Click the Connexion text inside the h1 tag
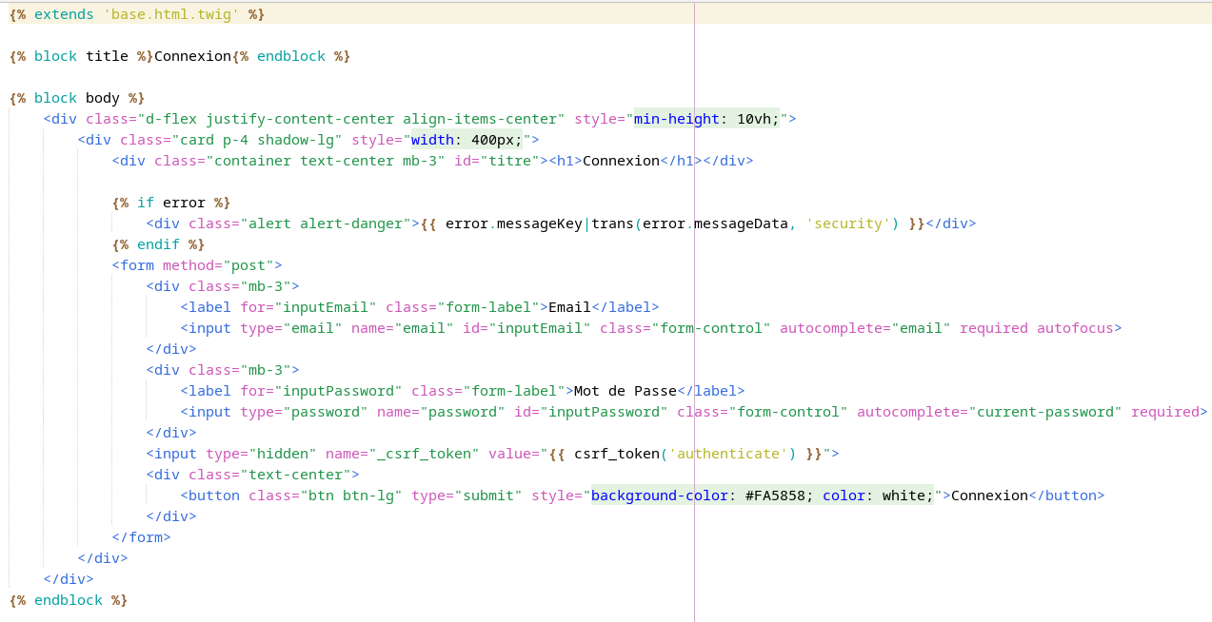Image resolution: width=1212 pixels, height=622 pixels. [x=621, y=161]
